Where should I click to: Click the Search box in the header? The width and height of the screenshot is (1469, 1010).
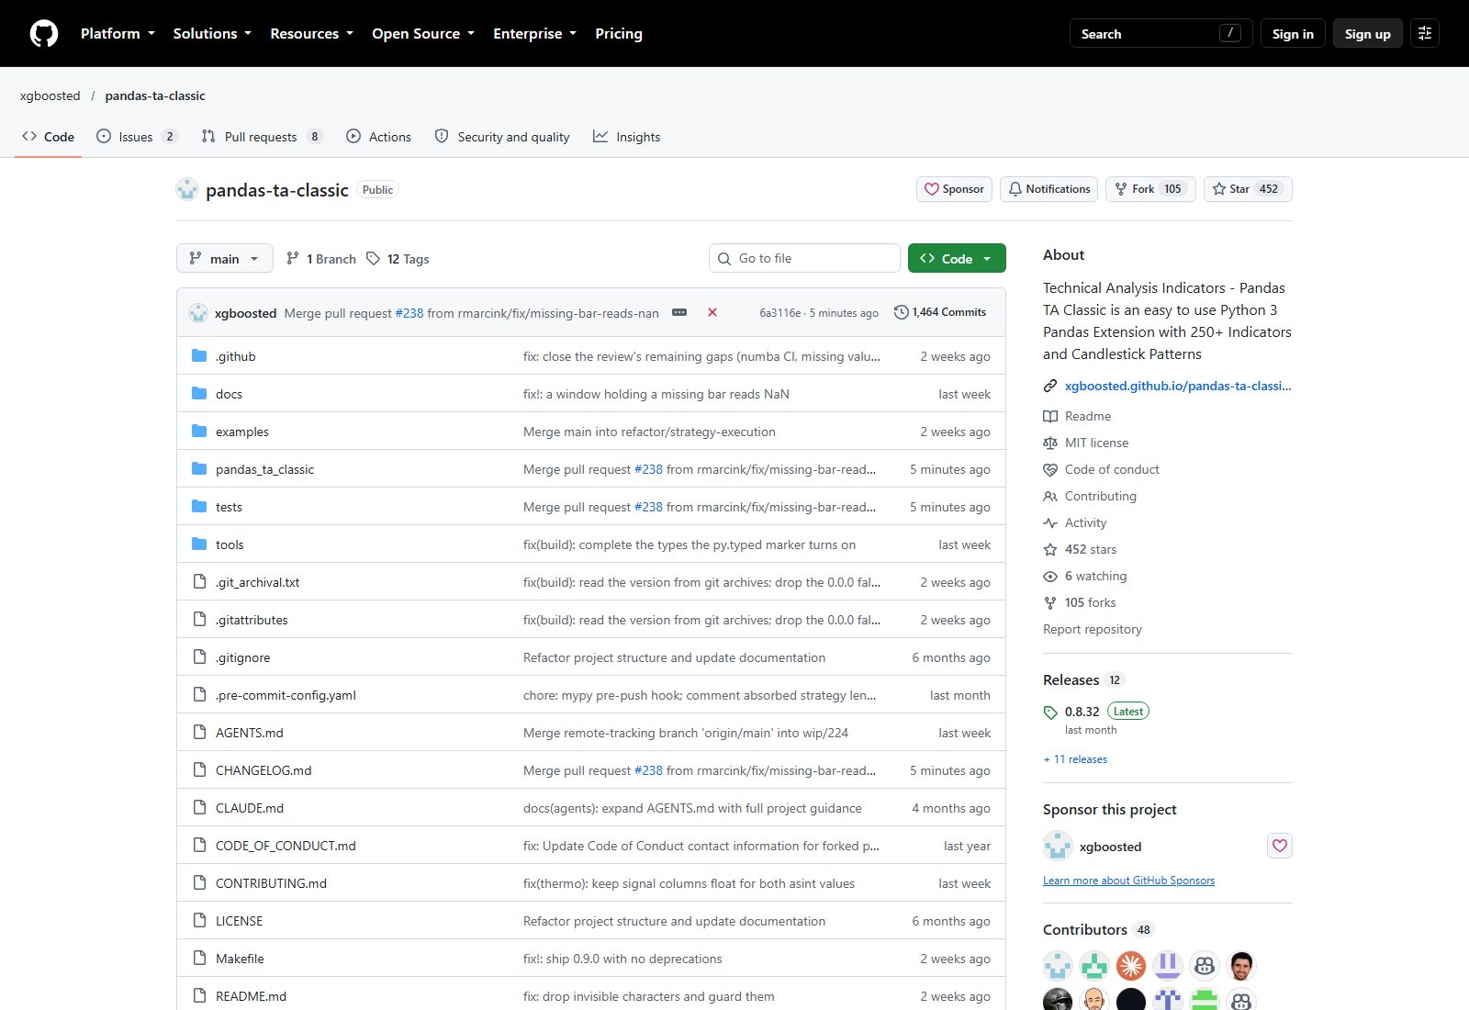1161,34
